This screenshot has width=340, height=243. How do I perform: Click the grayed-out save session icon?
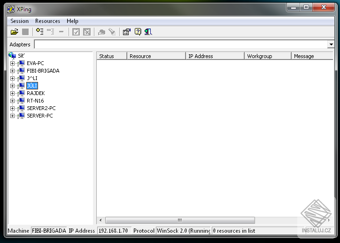25,32
